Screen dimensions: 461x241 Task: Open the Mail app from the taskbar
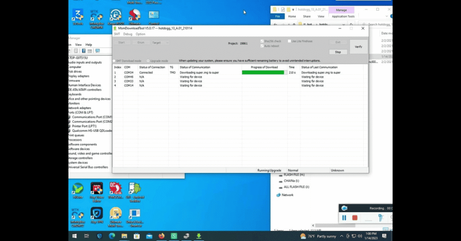[149, 236]
